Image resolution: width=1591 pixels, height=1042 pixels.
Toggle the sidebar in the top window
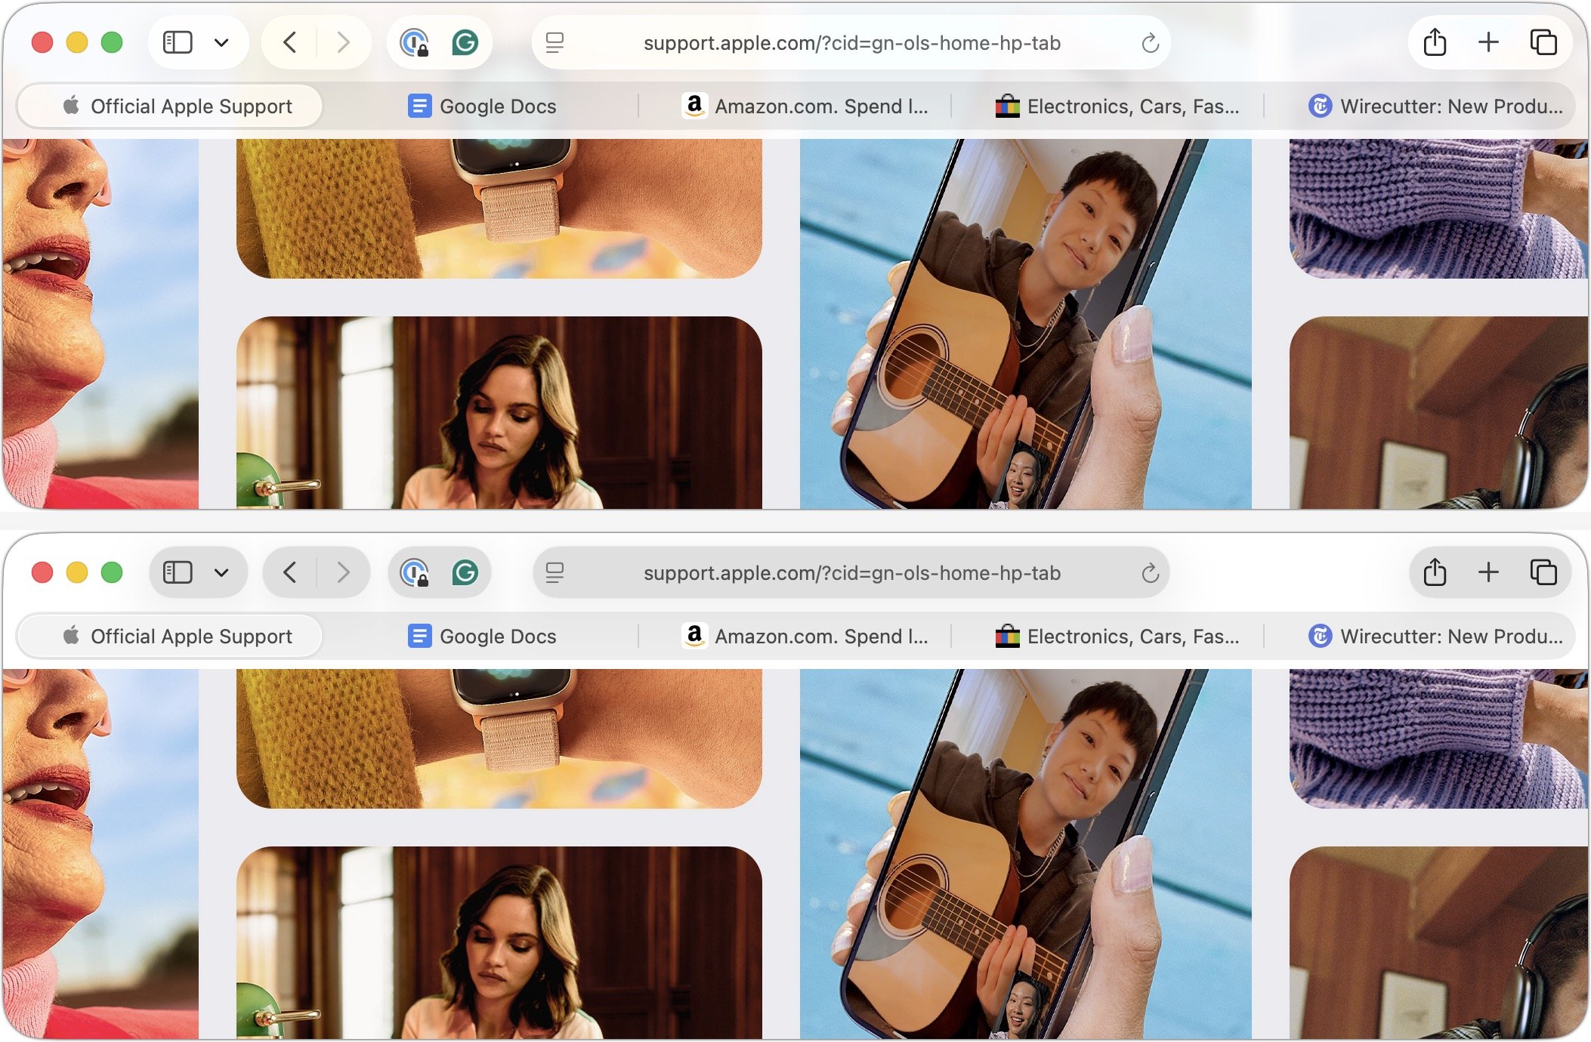(x=178, y=42)
